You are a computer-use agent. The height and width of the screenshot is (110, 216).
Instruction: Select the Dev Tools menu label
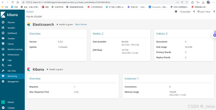12,71
